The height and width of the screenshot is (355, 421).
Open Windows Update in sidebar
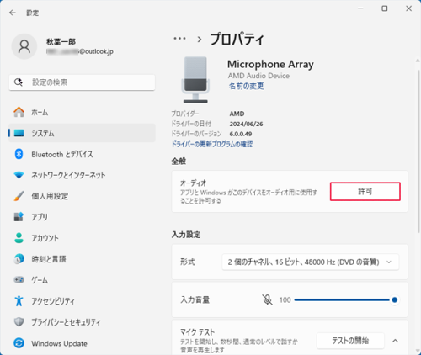[x=82, y=343]
